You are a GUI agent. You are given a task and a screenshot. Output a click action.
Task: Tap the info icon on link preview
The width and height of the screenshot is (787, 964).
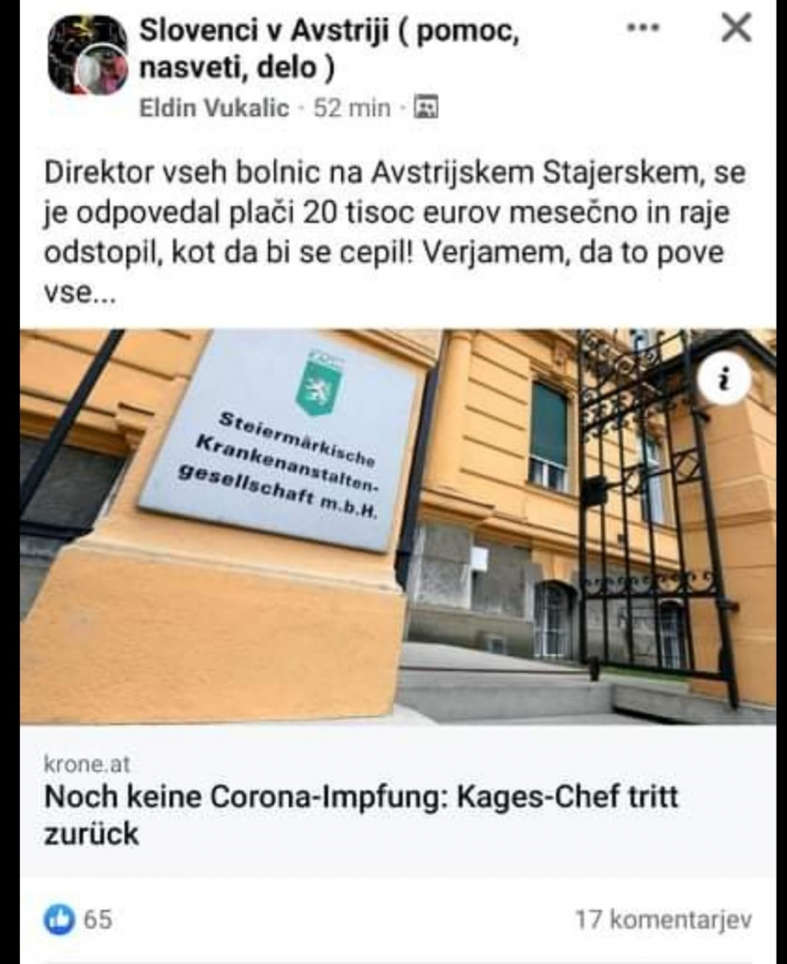(x=723, y=378)
